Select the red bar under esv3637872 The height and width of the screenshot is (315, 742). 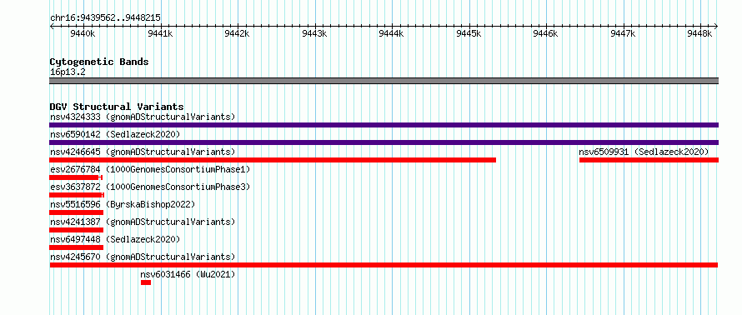pyautogui.click(x=77, y=195)
